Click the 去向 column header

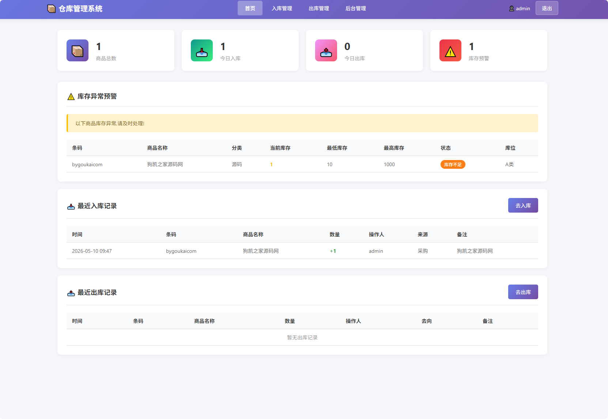click(x=427, y=321)
